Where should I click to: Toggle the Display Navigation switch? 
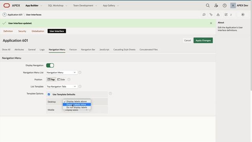(x=50, y=65)
